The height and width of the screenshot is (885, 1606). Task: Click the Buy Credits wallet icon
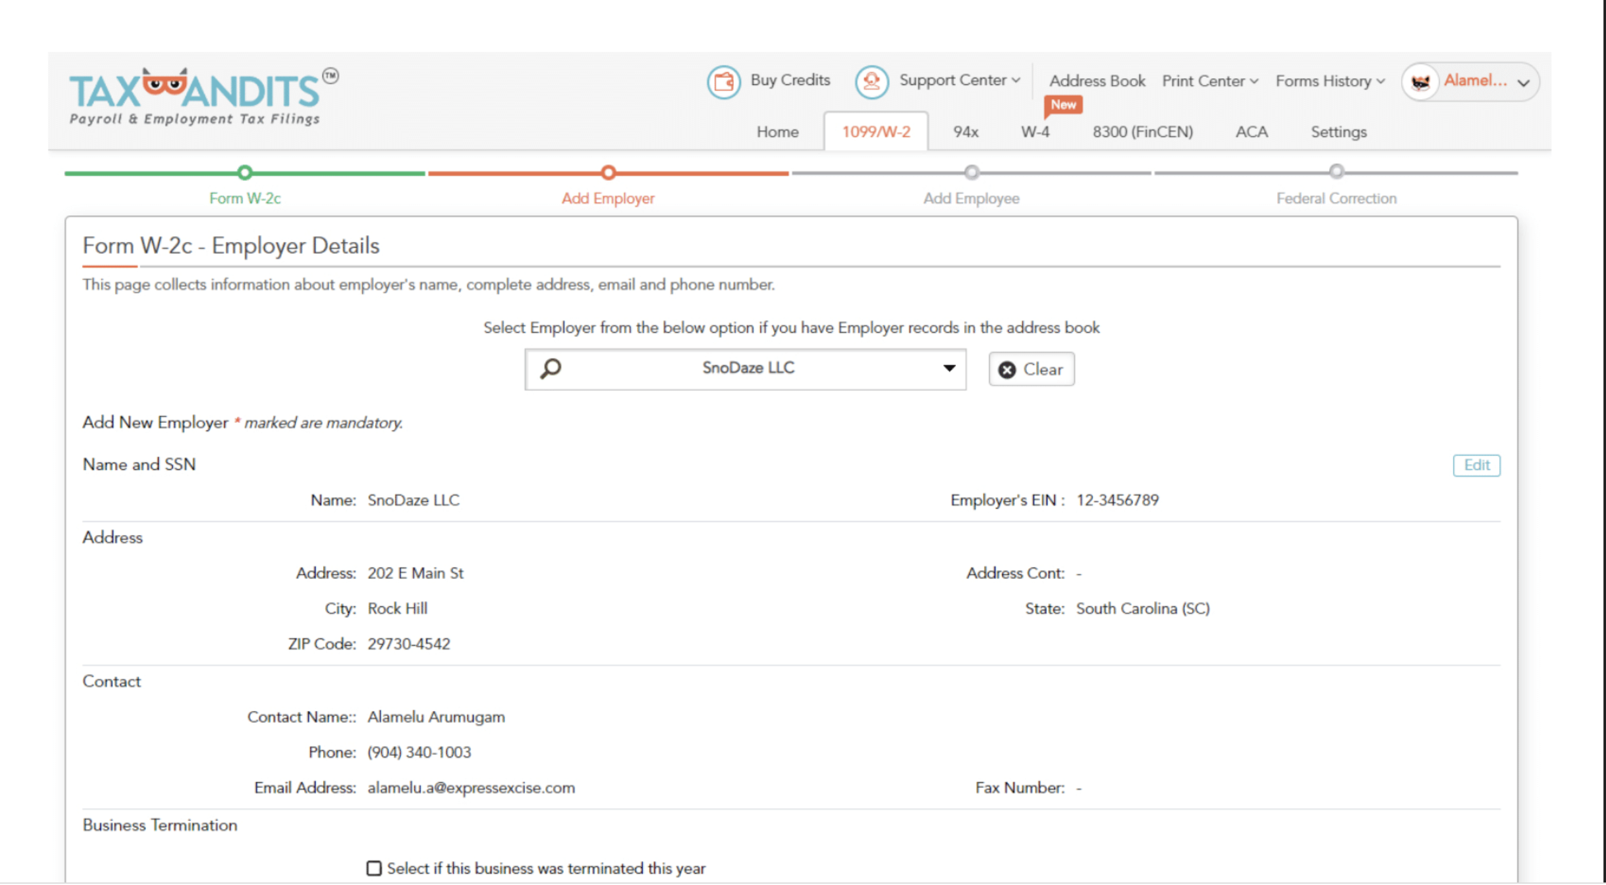724,82
